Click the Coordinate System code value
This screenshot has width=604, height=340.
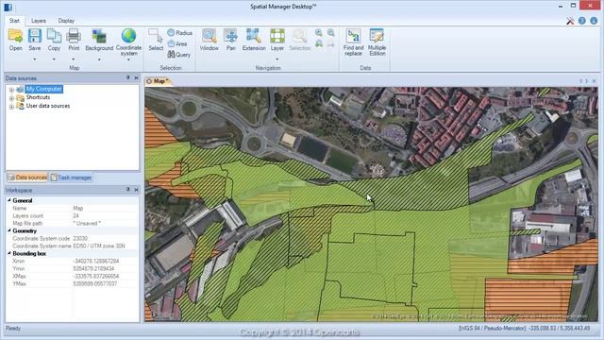(x=80, y=239)
